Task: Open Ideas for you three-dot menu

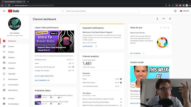Action: [x=144, y=53]
